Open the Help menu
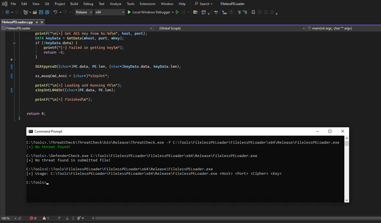 point(182,4)
